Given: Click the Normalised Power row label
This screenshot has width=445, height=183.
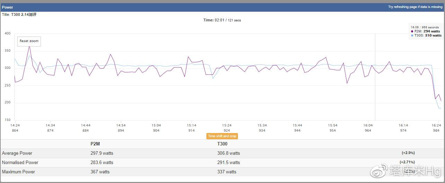Looking at the screenshot, I should pyautogui.click(x=20, y=163).
